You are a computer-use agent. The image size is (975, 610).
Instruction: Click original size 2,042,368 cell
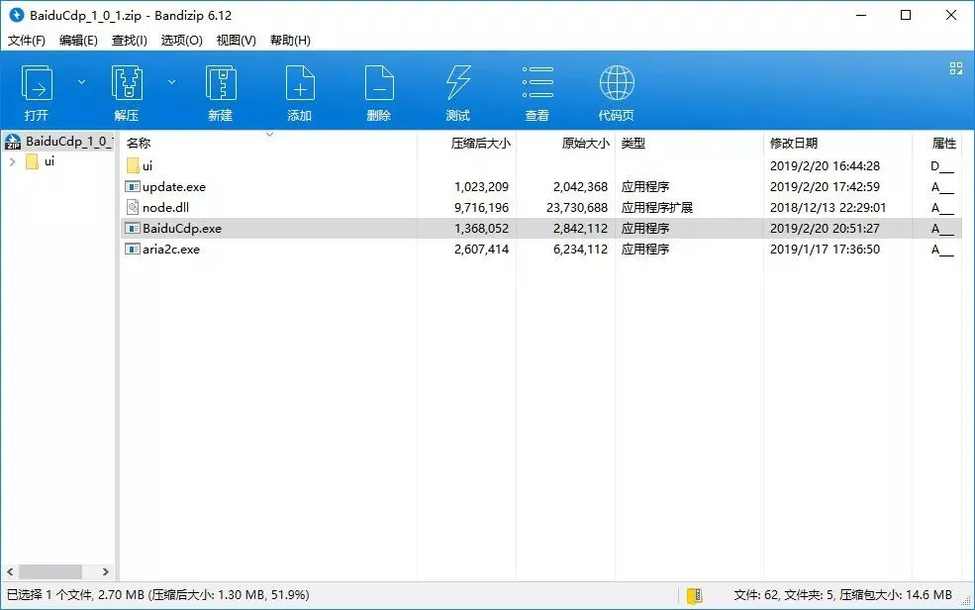coord(580,186)
